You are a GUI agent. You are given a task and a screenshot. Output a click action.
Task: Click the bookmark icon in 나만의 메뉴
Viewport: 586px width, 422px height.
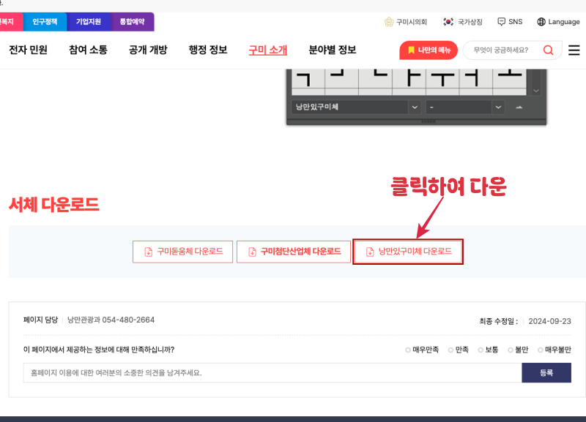coord(411,50)
